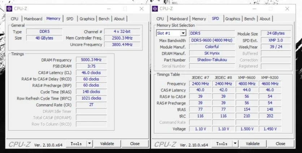Click the SK Hynix DRAM Manuf. value

[212, 53]
